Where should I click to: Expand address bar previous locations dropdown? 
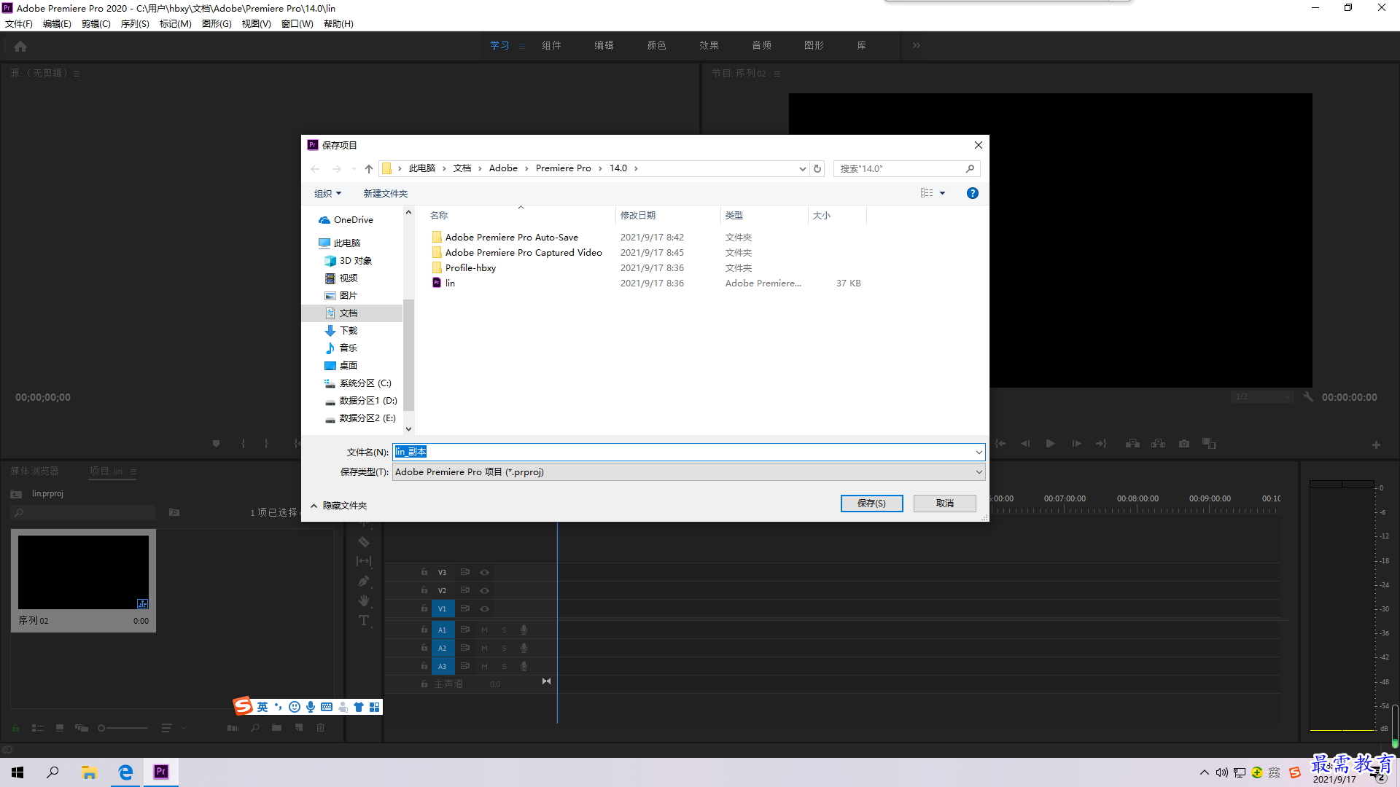point(802,168)
